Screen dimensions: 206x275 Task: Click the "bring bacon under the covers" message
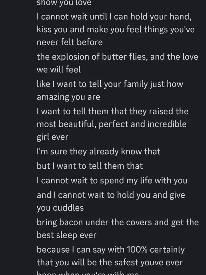point(117,222)
